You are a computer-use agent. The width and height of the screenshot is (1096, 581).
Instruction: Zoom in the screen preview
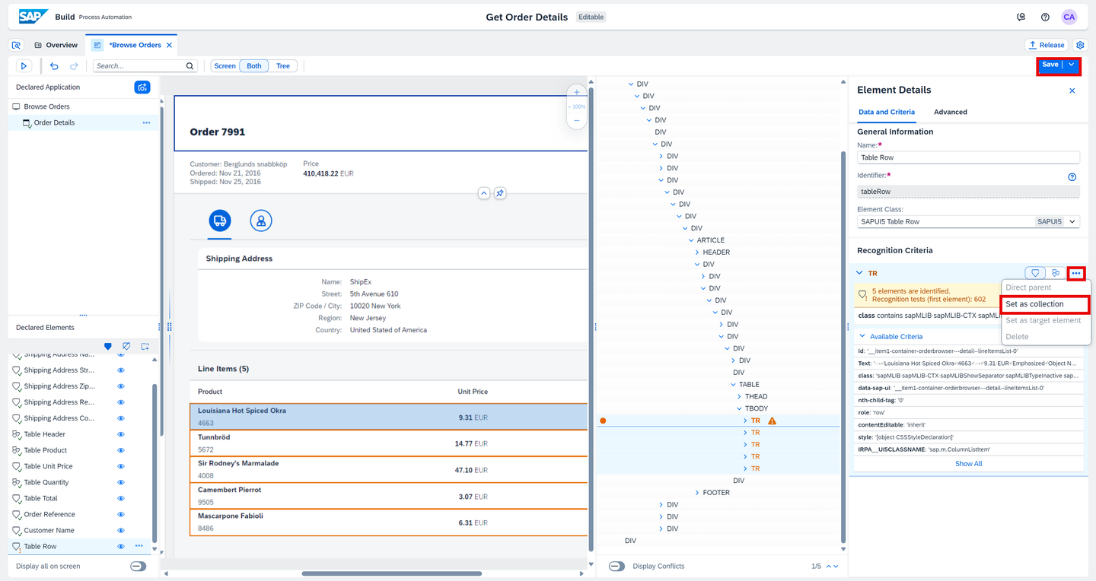[x=576, y=93]
